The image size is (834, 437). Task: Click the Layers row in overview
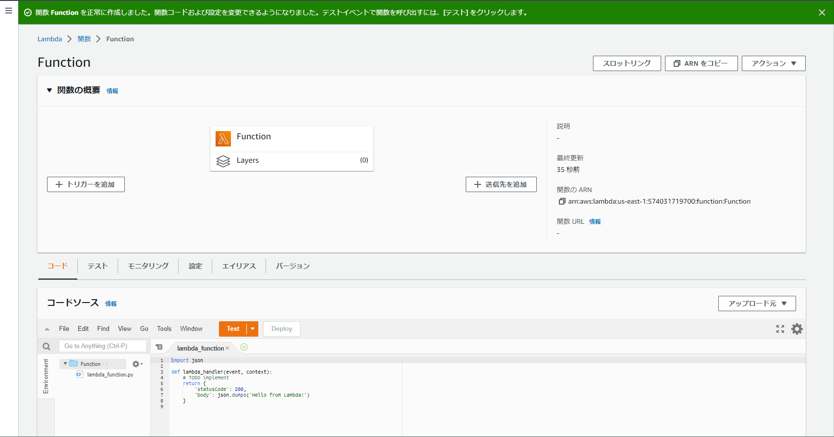coord(292,161)
